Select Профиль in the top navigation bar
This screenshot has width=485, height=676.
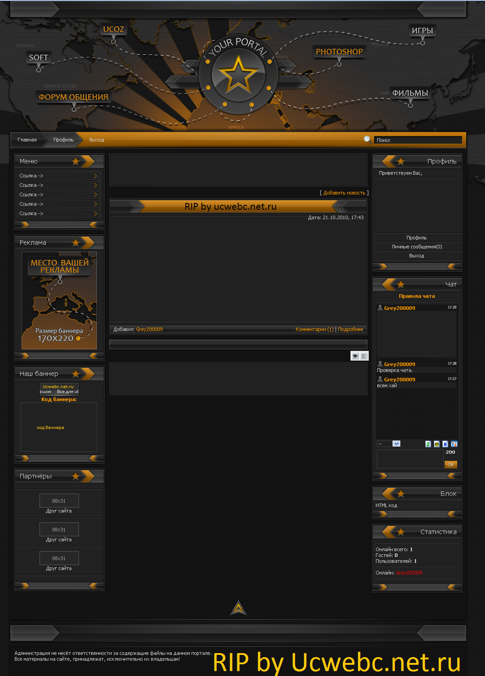coord(63,140)
